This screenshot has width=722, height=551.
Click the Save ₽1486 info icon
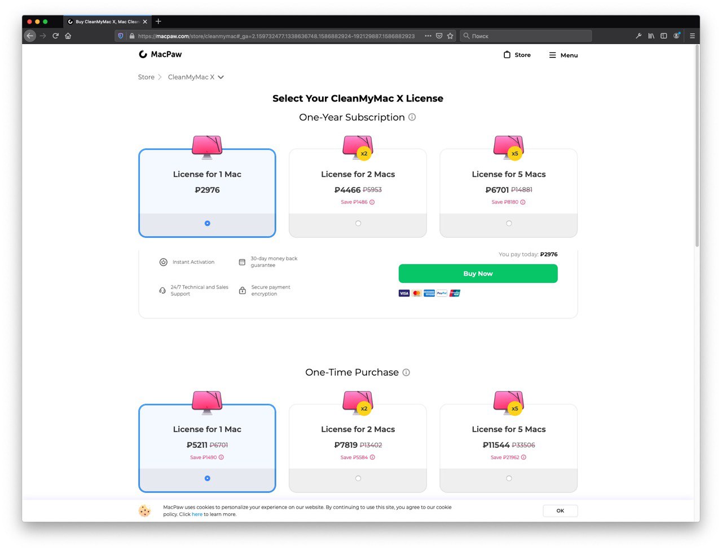pos(372,202)
